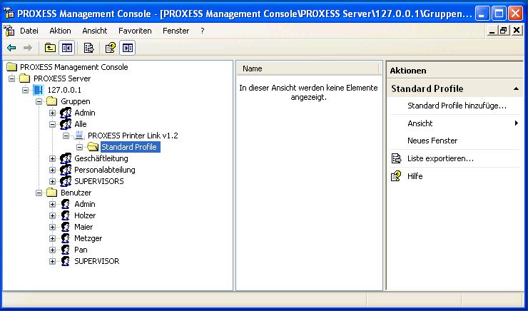
Task: Click the Pan user icon
Action: (66, 250)
